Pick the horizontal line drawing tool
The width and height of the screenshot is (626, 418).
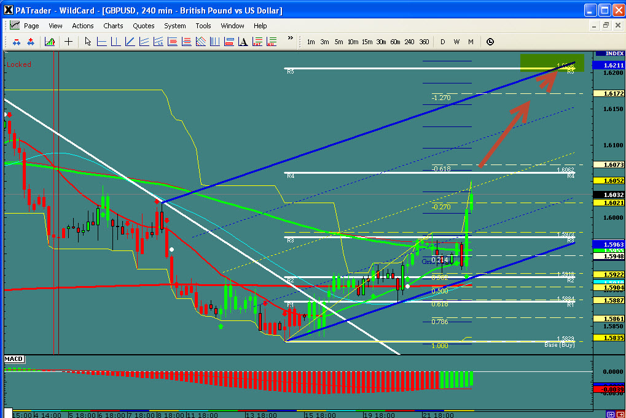[x=102, y=42]
